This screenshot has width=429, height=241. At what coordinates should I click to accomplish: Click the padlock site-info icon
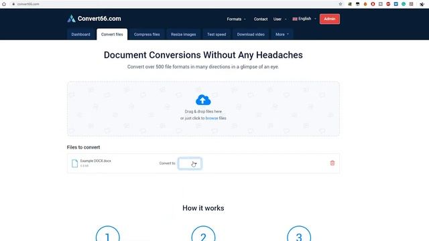13,4
